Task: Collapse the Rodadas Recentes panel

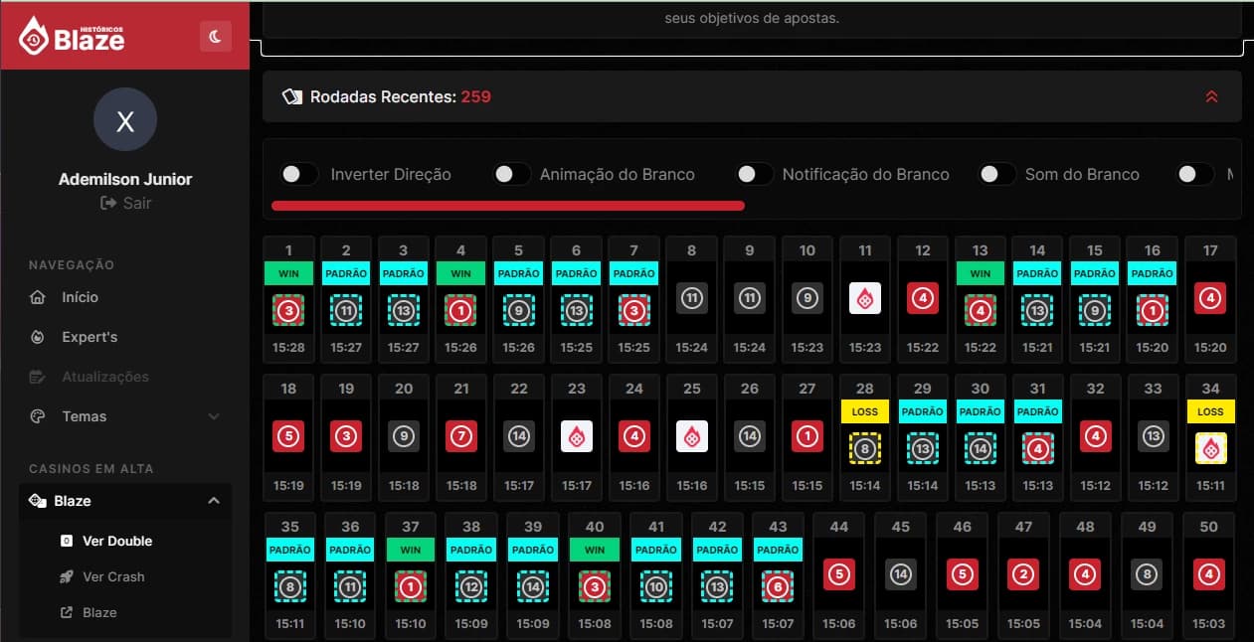Action: point(1211,96)
